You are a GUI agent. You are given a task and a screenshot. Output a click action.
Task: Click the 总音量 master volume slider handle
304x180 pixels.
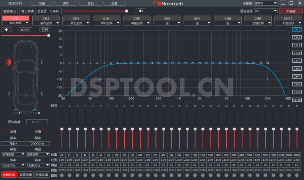pyautogui.click(x=126, y=11)
